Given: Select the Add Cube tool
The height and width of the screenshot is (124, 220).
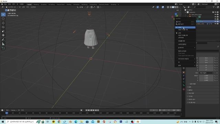Looking at the screenshot, I should pos(3,48).
